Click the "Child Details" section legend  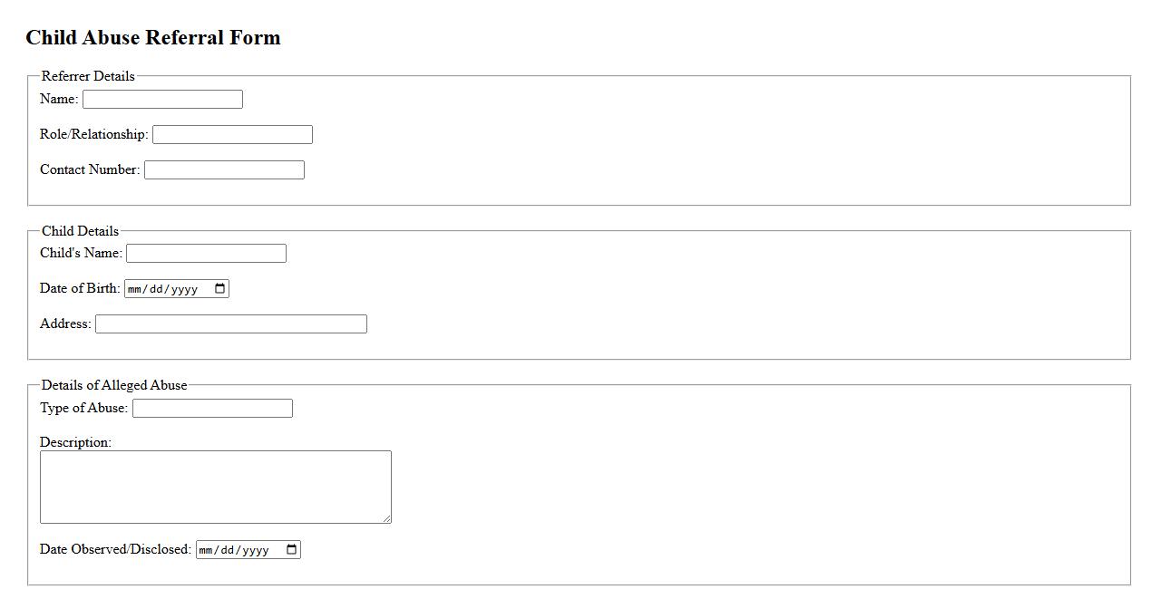(80, 231)
